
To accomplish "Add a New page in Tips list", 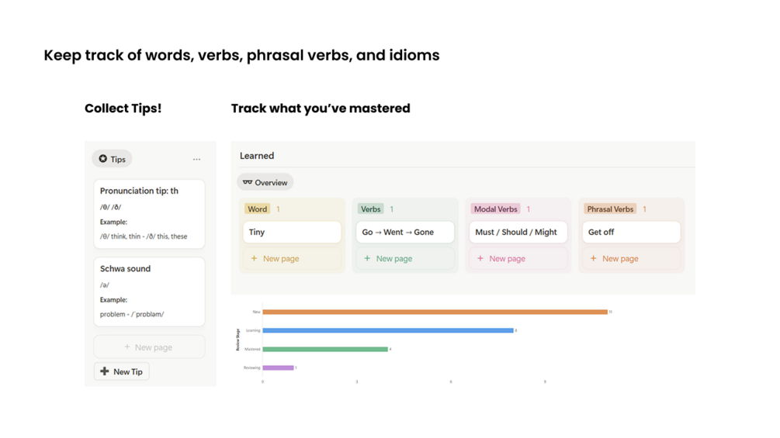I will pos(149,347).
